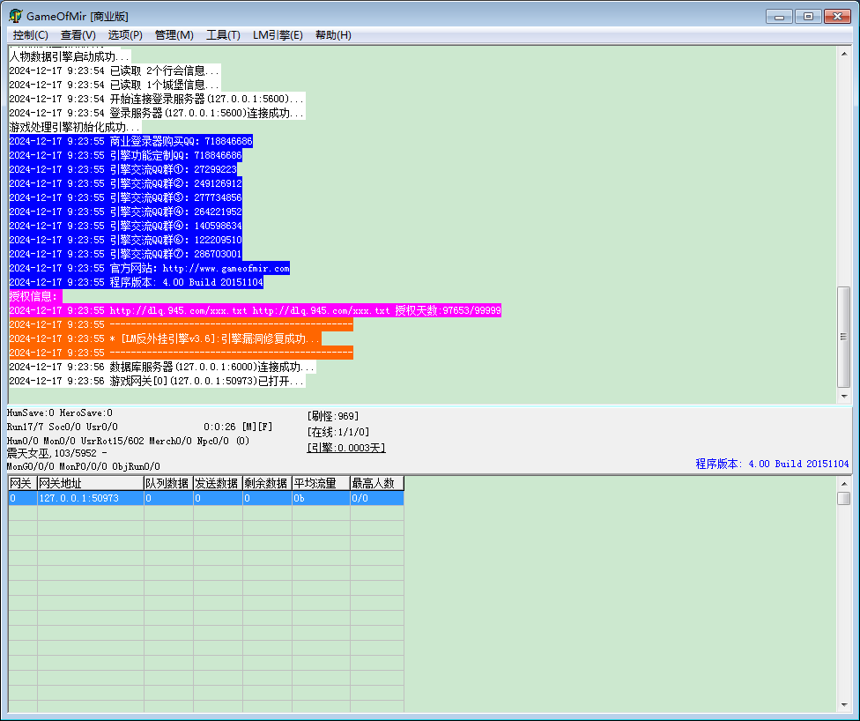
Task: Click the log panel scroll-up arrow
Action: (844, 54)
